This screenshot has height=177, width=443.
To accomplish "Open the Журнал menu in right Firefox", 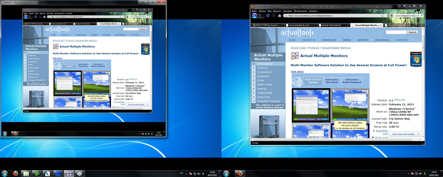I will (x=277, y=11).
